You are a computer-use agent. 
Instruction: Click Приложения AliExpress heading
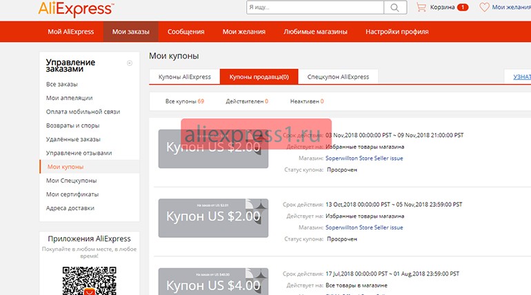(x=89, y=239)
